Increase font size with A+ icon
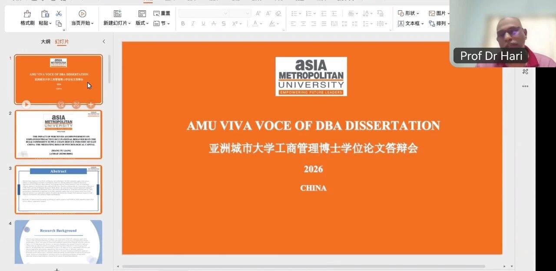 pos(258,13)
